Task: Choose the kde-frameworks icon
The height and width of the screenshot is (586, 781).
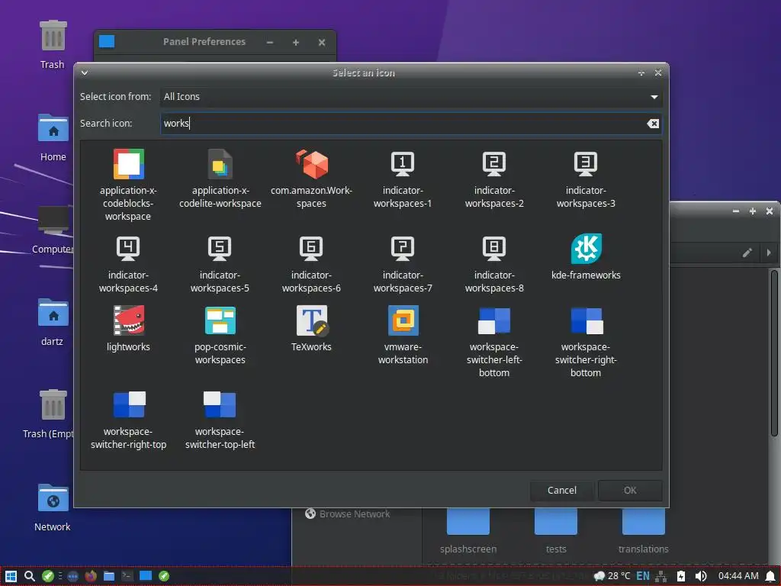Action: point(587,249)
